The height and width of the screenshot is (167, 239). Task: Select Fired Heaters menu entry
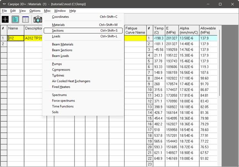point(83,87)
